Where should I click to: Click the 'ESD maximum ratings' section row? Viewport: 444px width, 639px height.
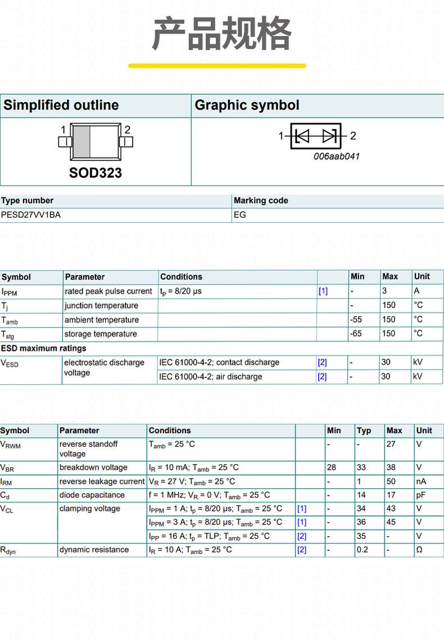point(44,348)
